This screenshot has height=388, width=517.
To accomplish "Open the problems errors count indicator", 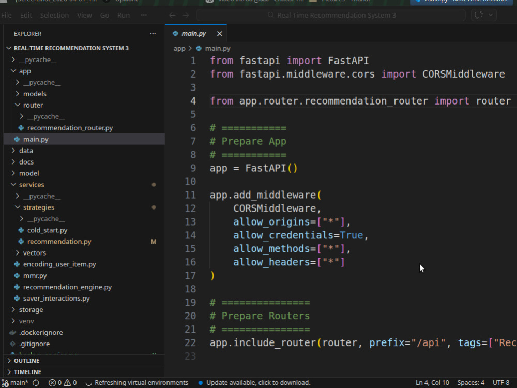I will tap(55, 383).
